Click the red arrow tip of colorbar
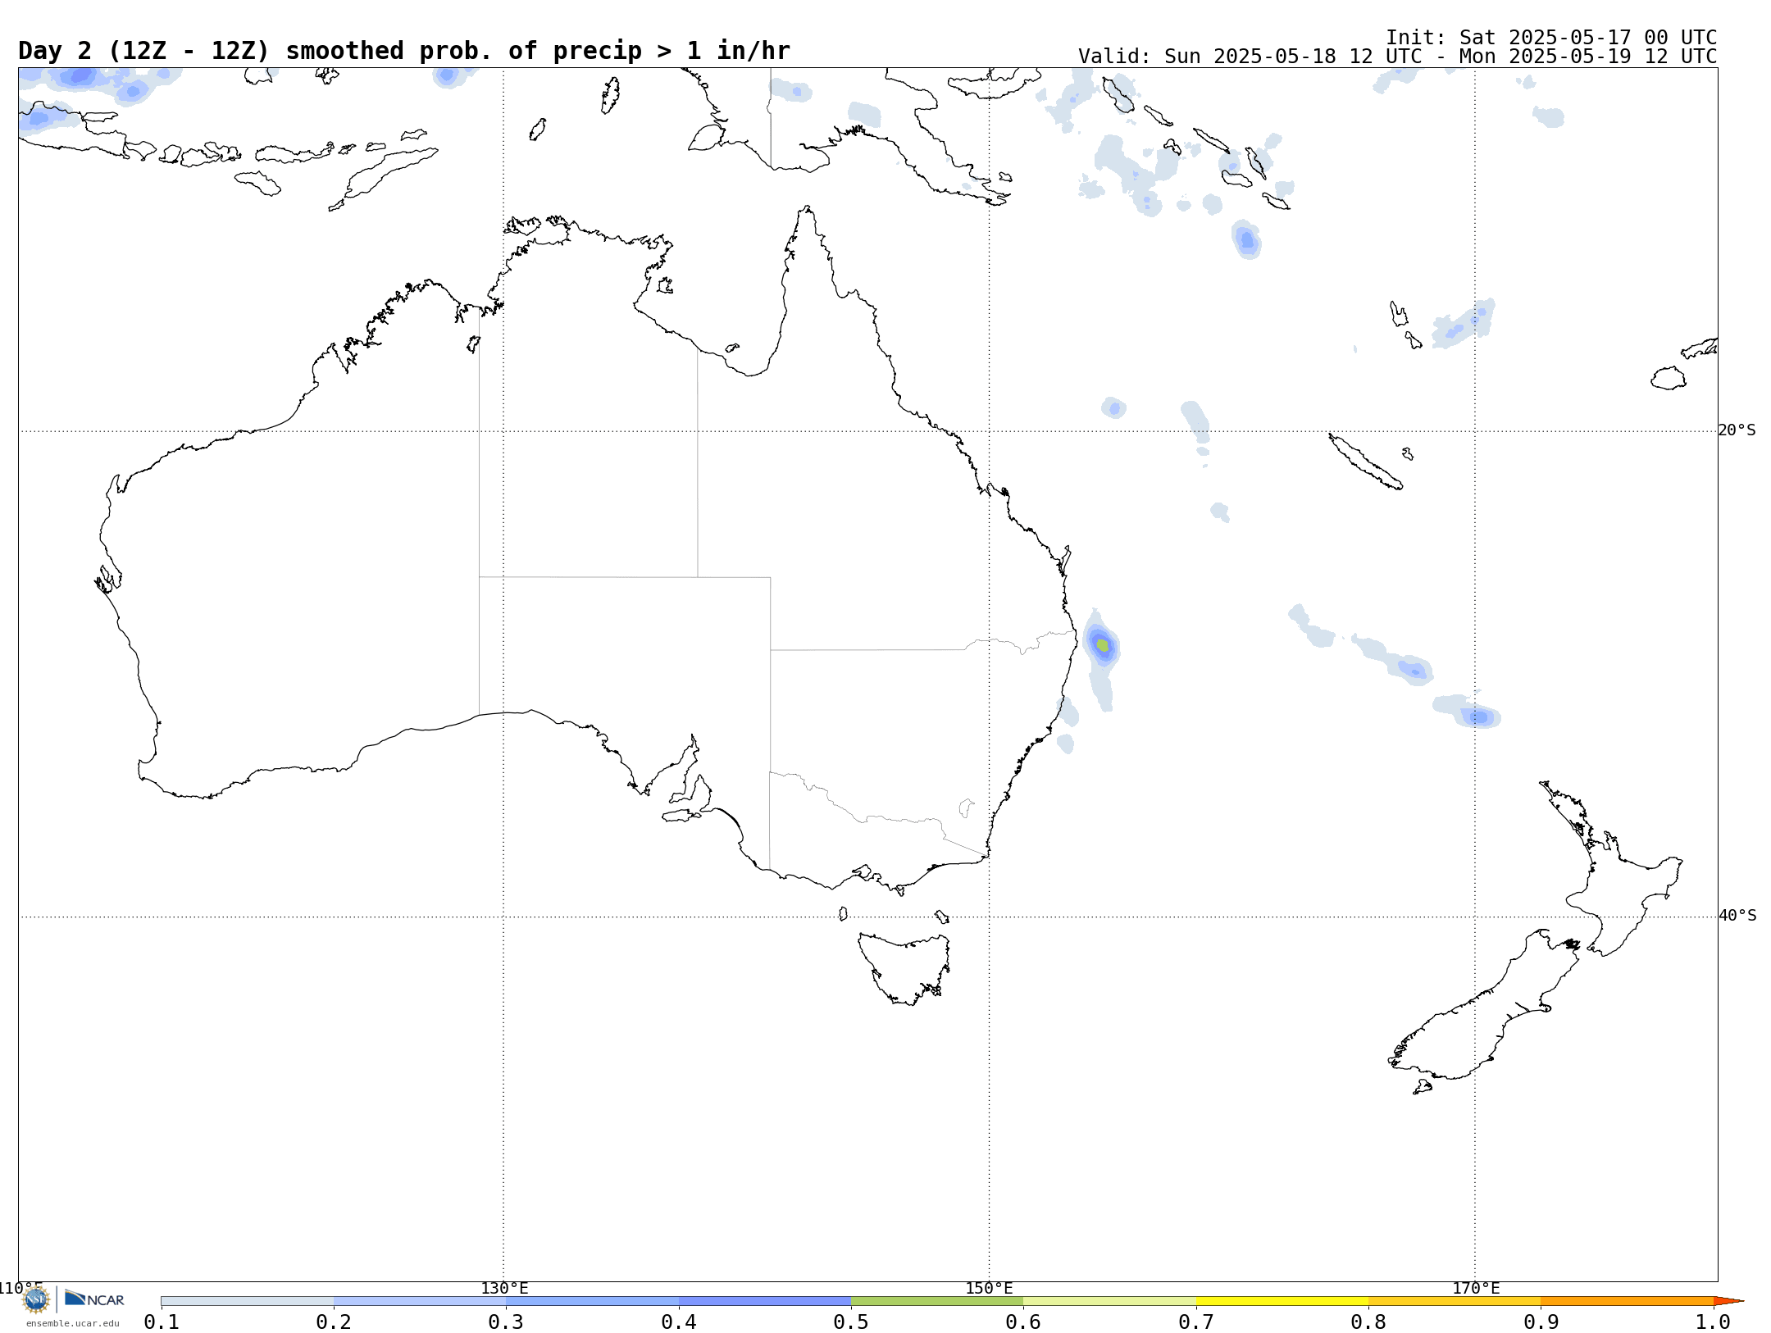1771x1333 pixels. tap(1728, 1301)
